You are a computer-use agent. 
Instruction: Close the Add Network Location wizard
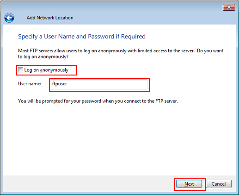229,7
